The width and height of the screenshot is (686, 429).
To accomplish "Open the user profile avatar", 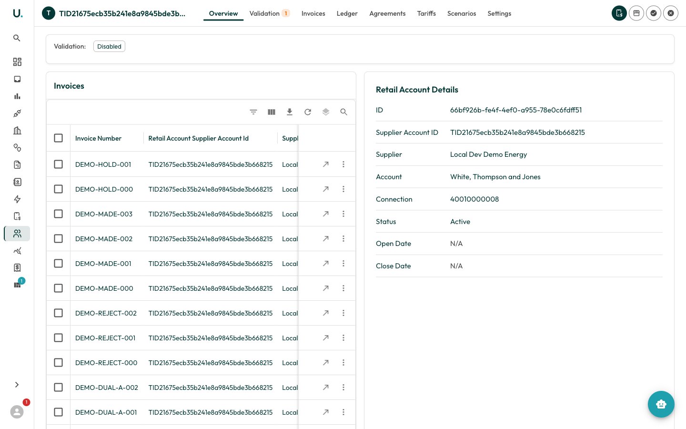I will (17, 412).
